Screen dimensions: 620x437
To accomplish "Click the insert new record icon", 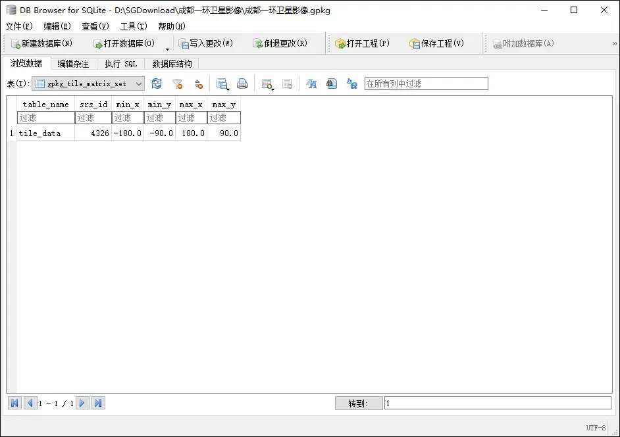I will pos(268,83).
